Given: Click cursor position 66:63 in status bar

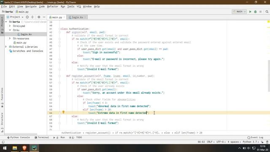Looking at the screenshot, I should 201,142.
